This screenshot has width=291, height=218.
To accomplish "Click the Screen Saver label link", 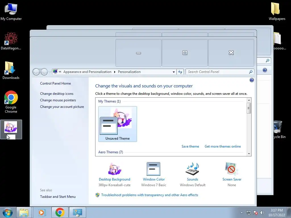I will (232, 179).
